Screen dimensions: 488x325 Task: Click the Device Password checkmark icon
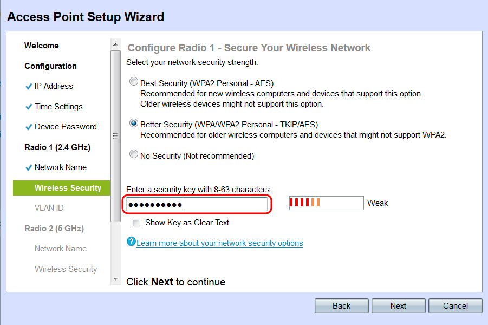[x=29, y=127]
